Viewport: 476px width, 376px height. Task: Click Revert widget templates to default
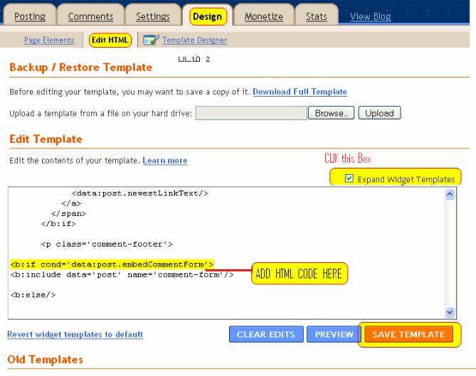(x=75, y=335)
